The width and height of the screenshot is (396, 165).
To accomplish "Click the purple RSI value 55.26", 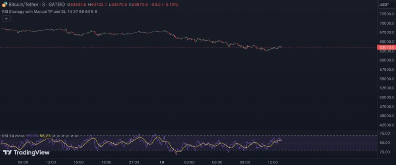I will coord(32,136).
